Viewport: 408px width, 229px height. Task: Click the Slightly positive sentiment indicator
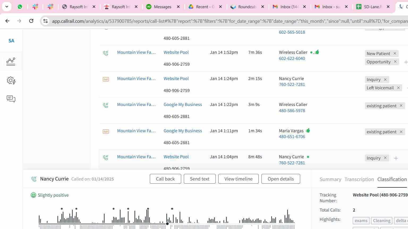point(50,195)
